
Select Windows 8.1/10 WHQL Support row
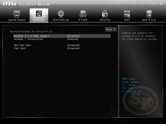point(62,36)
